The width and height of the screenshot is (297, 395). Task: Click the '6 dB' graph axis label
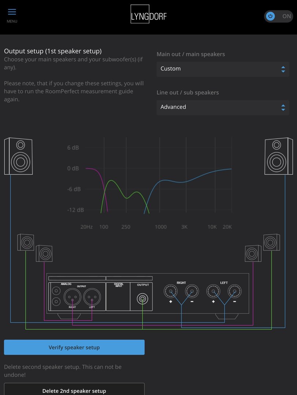pos(73,148)
